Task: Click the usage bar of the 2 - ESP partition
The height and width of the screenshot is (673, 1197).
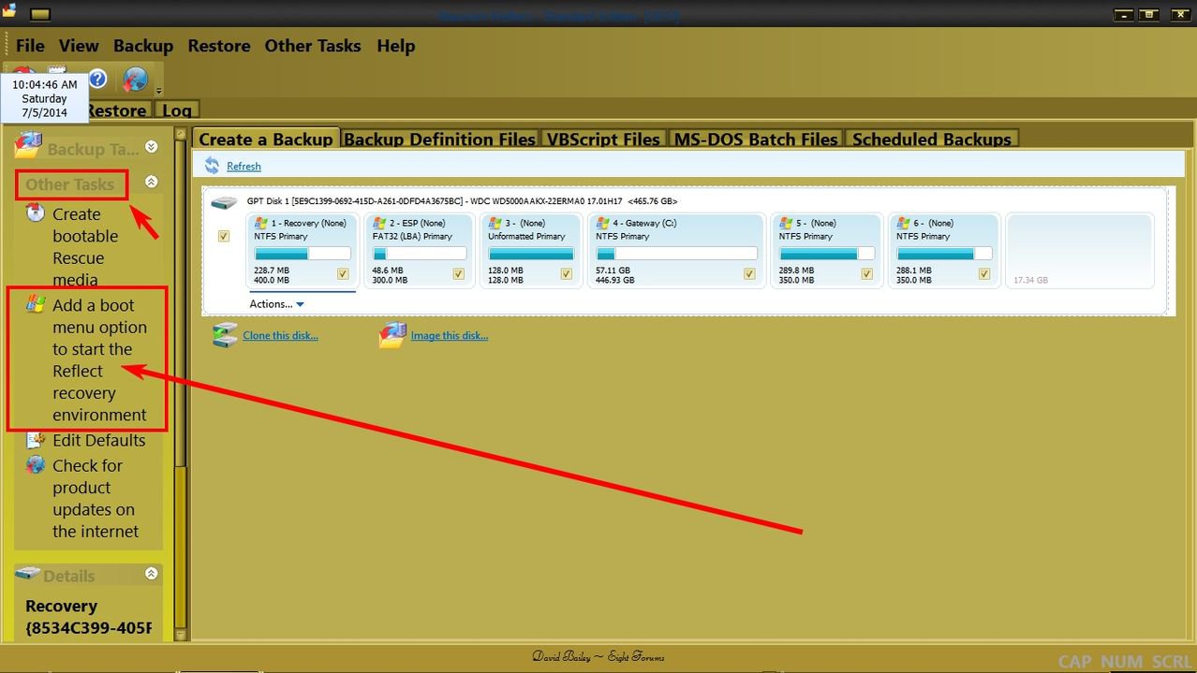Action: point(420,254)
